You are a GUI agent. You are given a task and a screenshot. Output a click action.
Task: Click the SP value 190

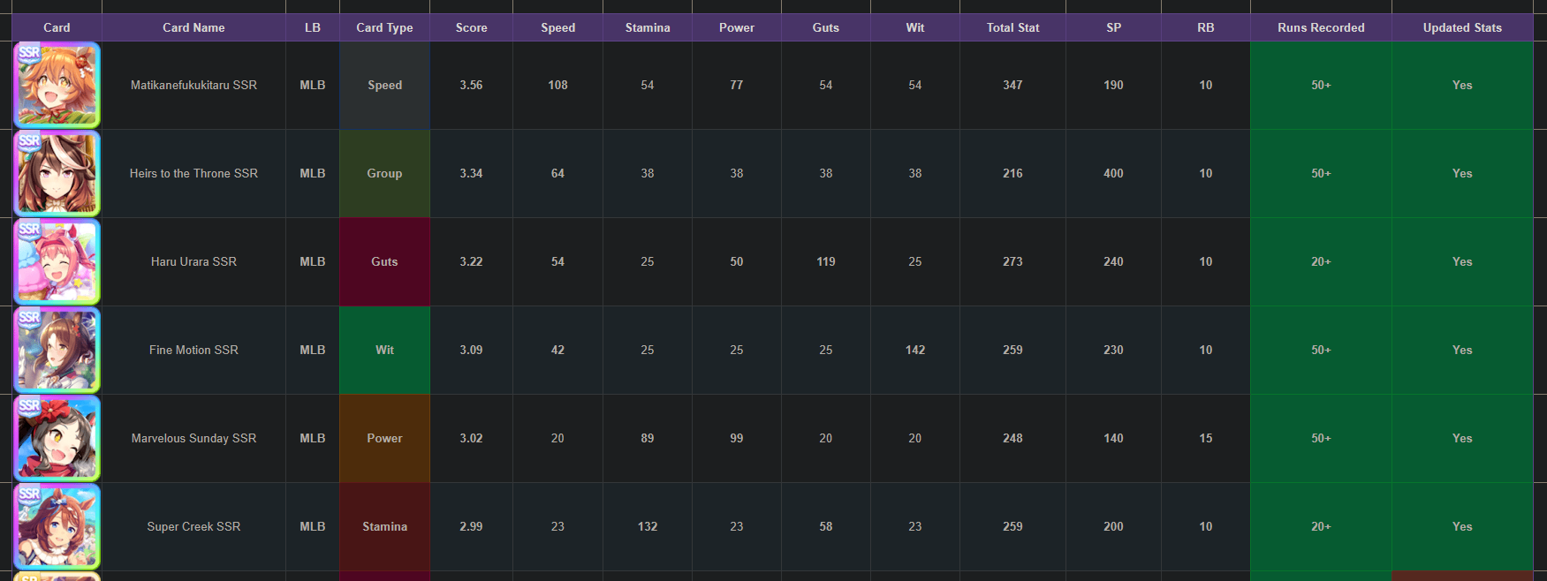(1113, 86)
